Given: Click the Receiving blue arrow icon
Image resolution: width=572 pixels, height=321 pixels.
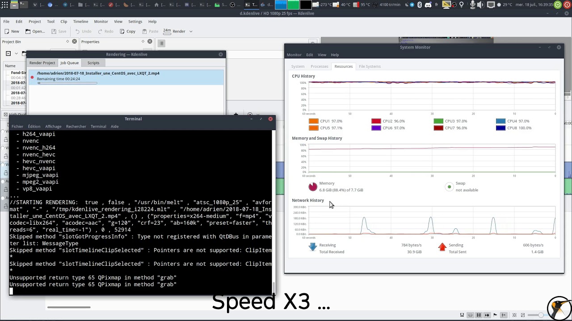Looking at the screenshot, I should [313, 247].
